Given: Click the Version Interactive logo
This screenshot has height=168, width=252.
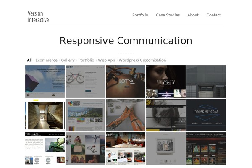Looking at the screenshot, I should point(38,17).
